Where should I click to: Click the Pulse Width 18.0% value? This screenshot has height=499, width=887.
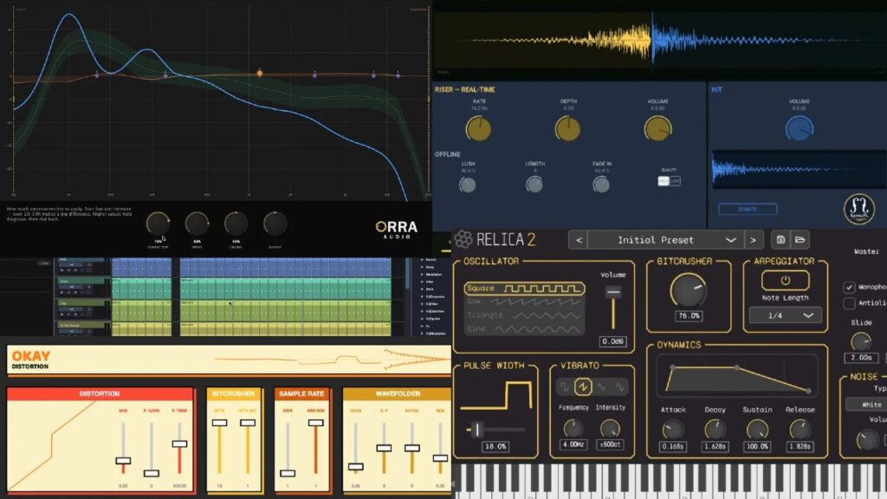(x=495, y=446)
